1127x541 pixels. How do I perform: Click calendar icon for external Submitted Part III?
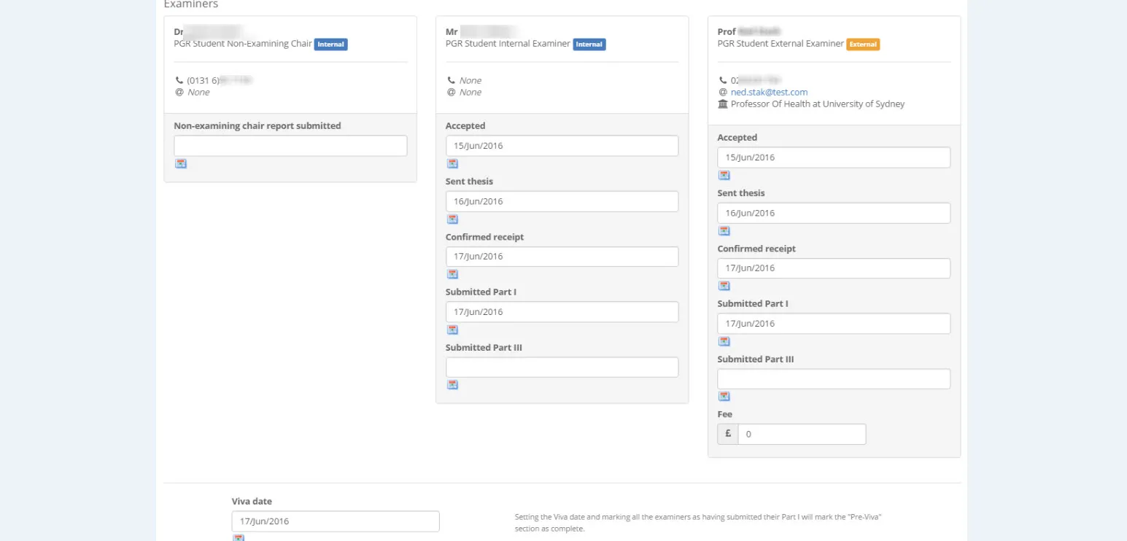(x=724, y=397)
